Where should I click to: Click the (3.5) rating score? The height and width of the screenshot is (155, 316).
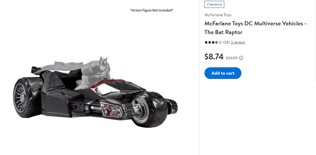(x=226, y=42)
